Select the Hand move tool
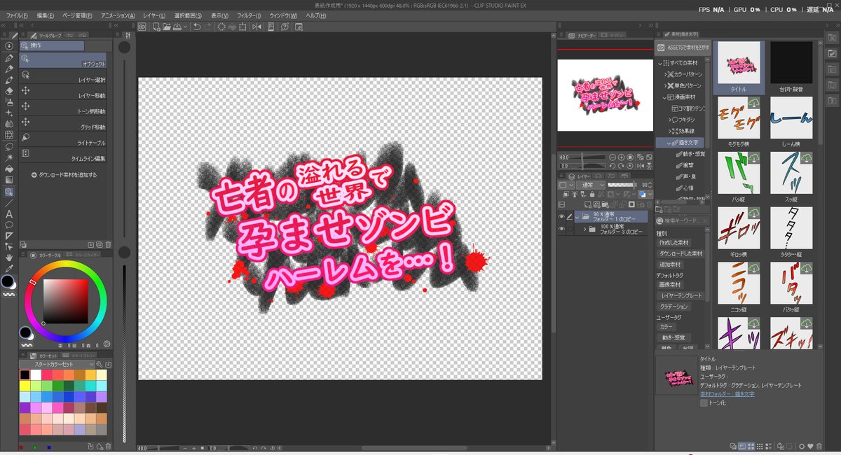This screenshot has height=455, width=841. point(9,258)
